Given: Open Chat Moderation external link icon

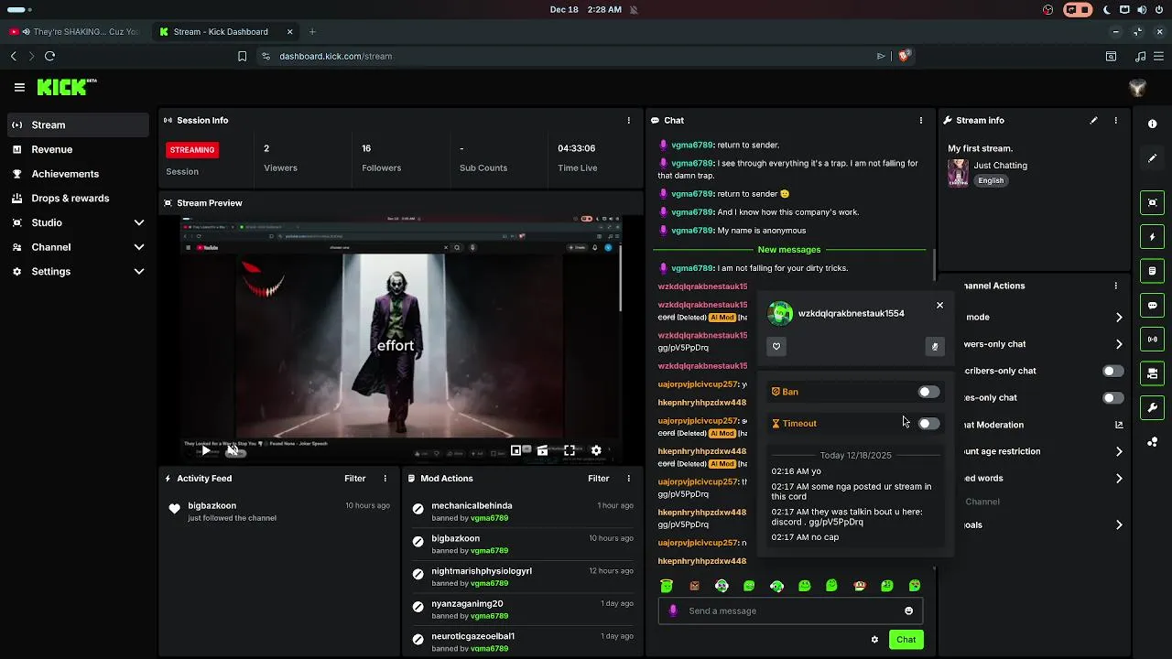Looking at the screenshot, I should point(1119,425).
